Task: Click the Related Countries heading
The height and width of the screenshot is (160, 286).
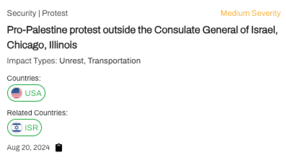Action: pyautogui.click(x=37, y=113)
